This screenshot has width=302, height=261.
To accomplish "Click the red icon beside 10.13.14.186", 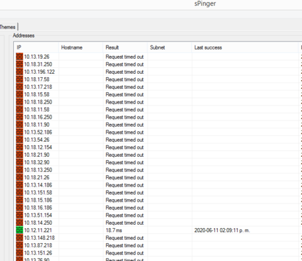I will point(19,185).
